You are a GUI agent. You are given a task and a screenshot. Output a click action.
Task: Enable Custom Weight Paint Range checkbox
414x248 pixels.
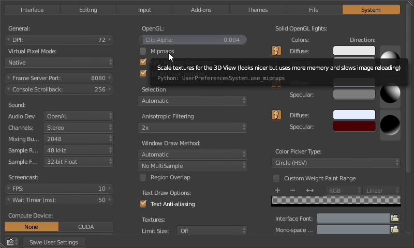pos(276,178)
